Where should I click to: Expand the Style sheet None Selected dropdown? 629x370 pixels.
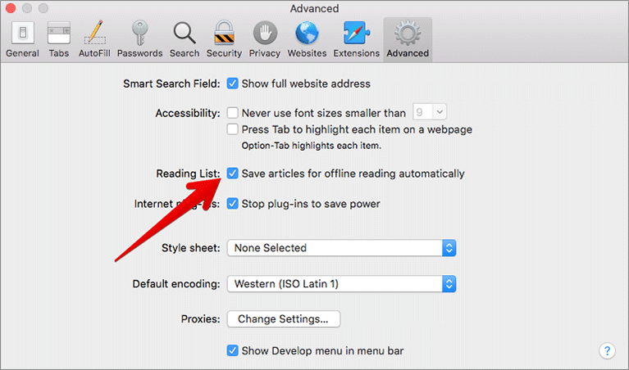pyautogui.click(x=341, y=248)
